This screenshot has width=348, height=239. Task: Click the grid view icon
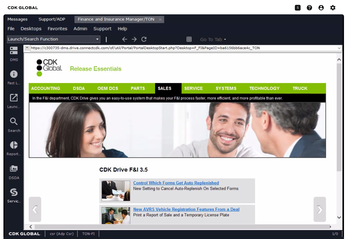point(189,39)
